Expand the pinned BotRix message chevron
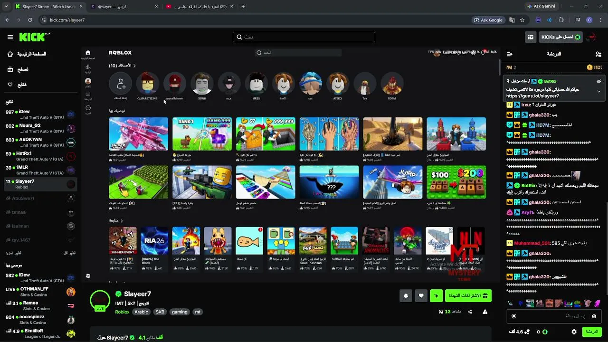This screenshot has width=608, height=342. (598, 91)
